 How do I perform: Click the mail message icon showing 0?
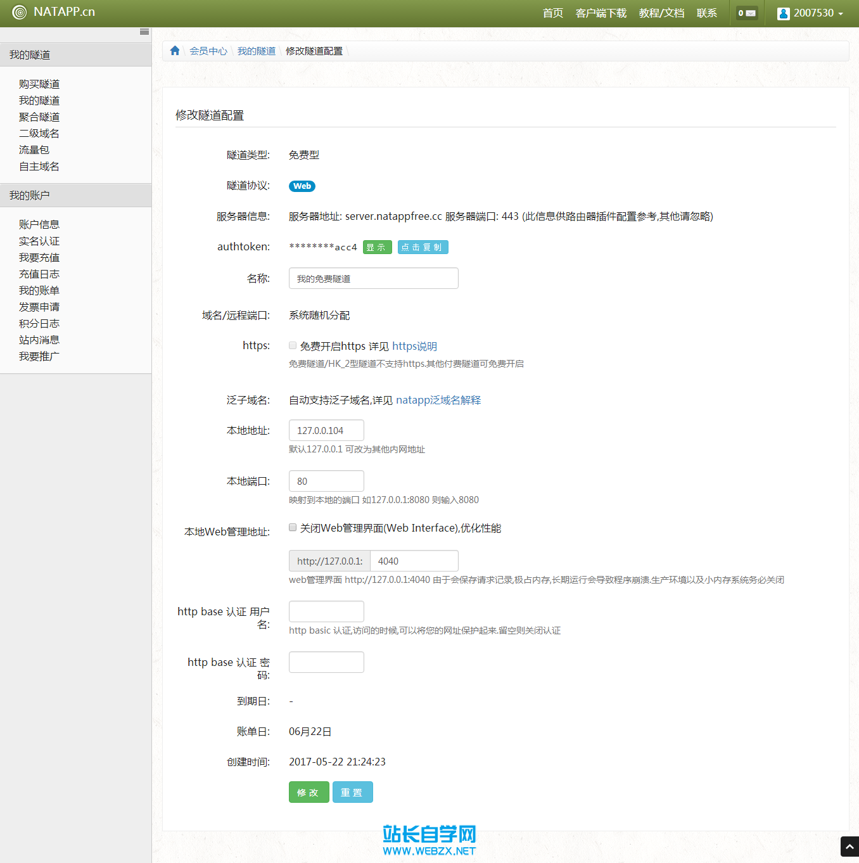point(746,11)
